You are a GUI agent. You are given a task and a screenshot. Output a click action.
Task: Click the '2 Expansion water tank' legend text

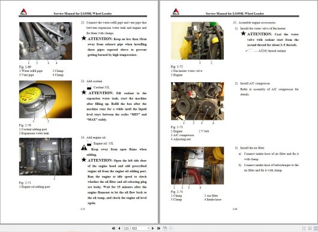point(34,133)
